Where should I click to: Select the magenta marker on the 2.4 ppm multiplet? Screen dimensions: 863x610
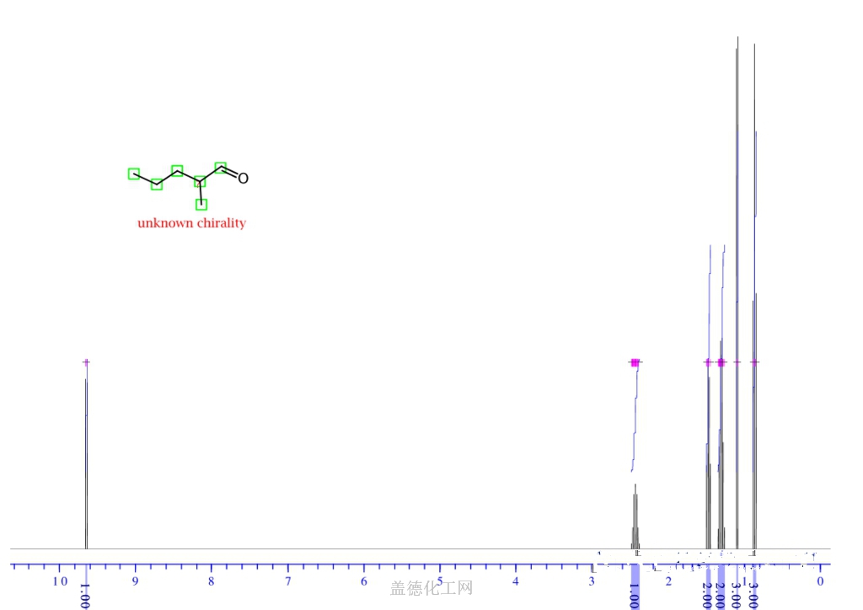tap(635, 362)
